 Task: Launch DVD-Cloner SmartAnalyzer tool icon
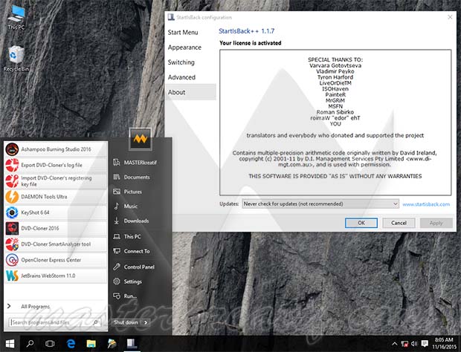[x=12, y=244]
